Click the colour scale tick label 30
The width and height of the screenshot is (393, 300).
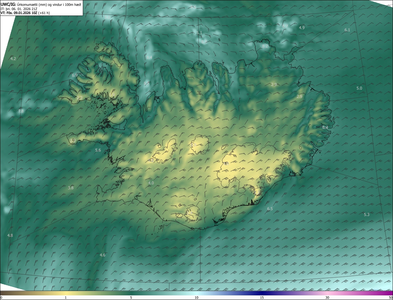click(x=327, y=298)
